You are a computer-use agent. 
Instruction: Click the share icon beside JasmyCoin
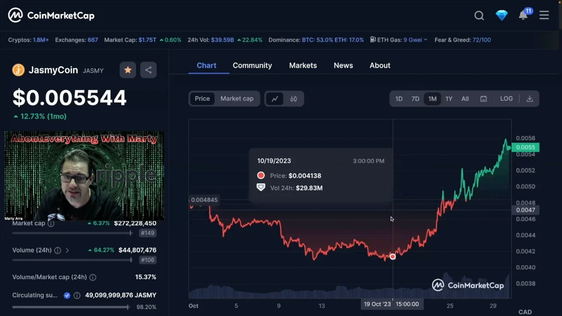coord(148,70)
